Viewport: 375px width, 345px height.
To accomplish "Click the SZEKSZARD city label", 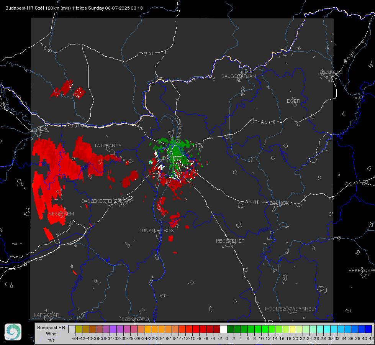I will click(135, 319).
